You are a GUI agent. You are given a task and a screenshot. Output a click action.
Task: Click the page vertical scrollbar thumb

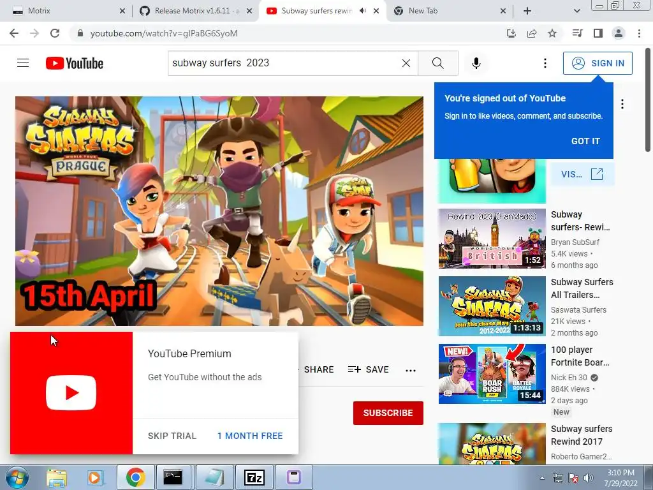[x=648, y=100]
